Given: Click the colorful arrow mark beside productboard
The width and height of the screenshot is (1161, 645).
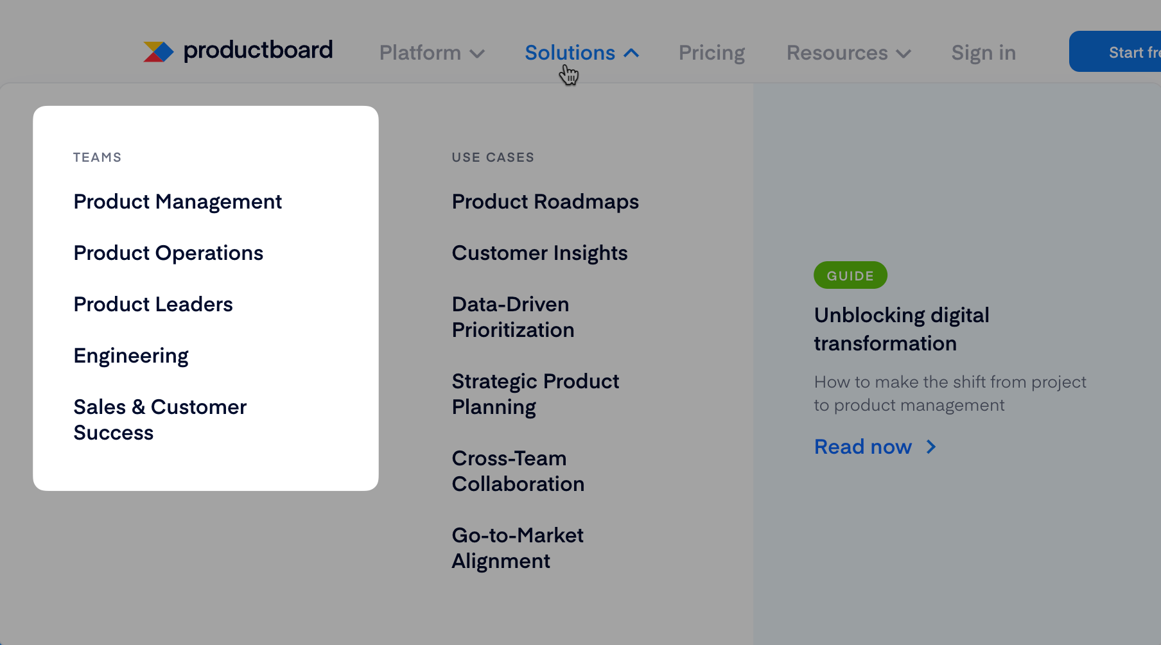Looking at the screenshot, I should pos(158,51).
